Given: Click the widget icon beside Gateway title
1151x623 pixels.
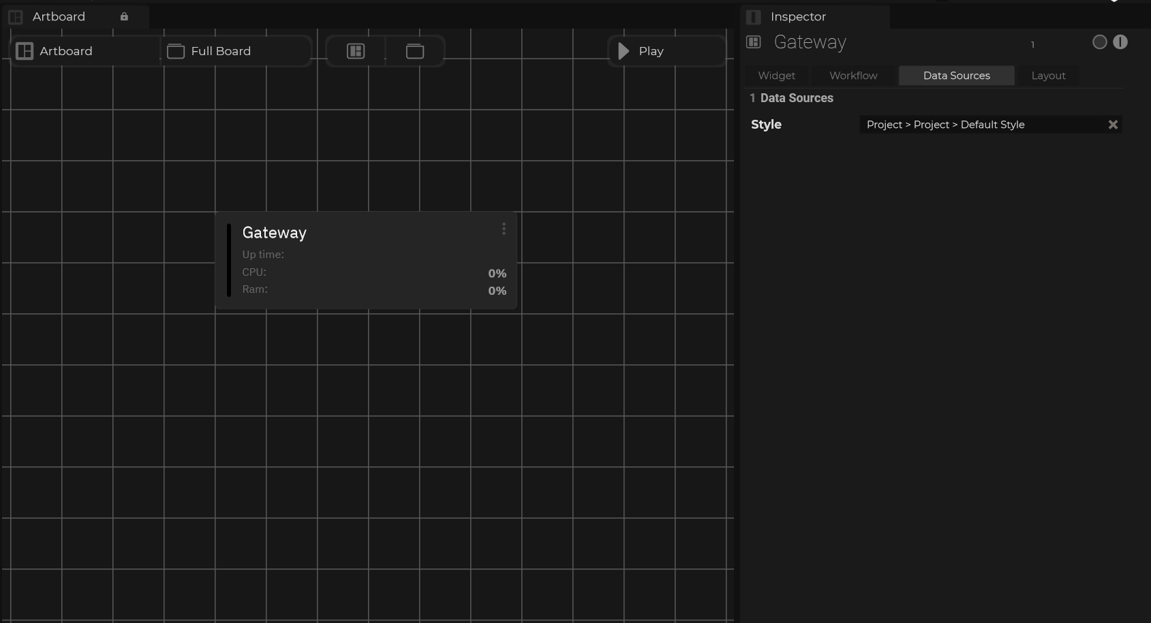Looking at the screenshot, I should [753, 42].
